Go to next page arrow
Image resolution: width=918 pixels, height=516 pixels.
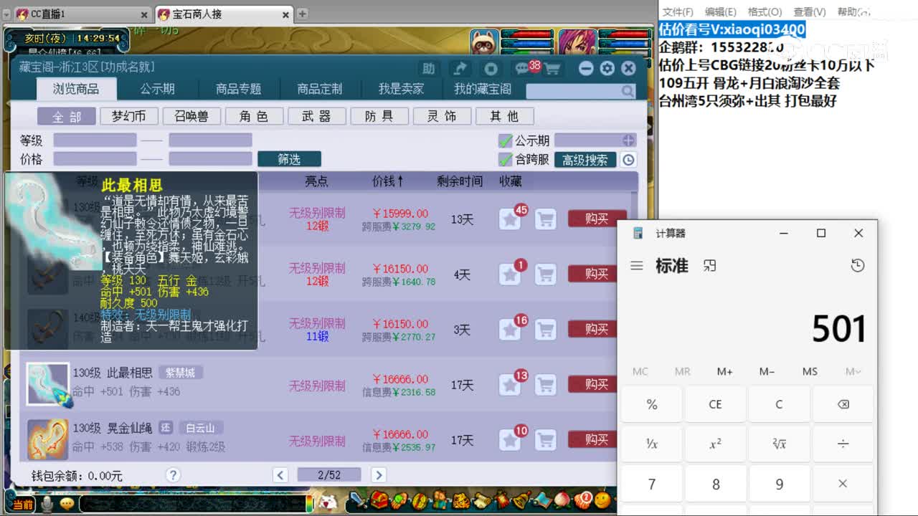point(379,475)
